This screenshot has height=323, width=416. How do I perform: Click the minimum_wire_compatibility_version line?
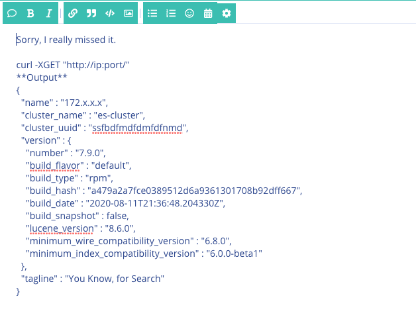[x=129, y=241]
